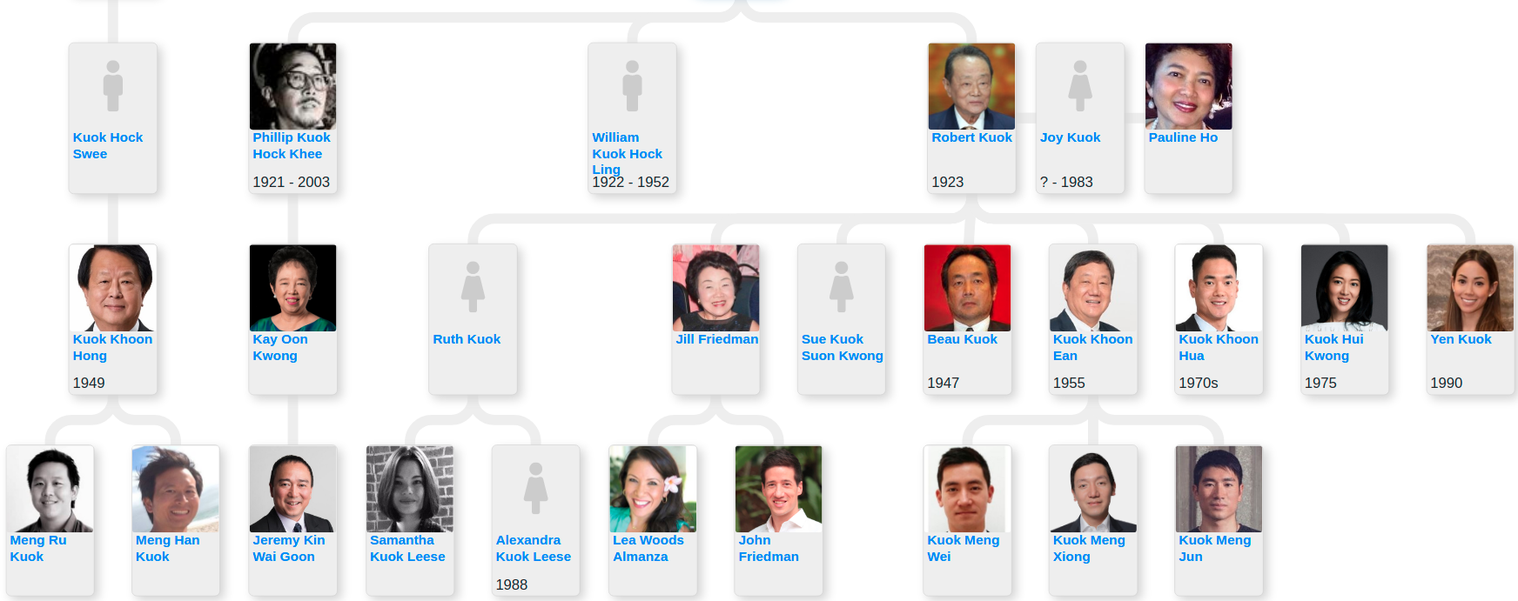The width and height of the screenshot is (1518, 601).
Task: Click William Kuok Hock Ling's placeholder silhouette icon
Action: click(633, 85)
